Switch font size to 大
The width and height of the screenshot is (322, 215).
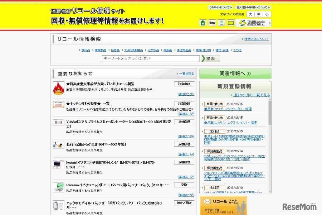point(252,14)
